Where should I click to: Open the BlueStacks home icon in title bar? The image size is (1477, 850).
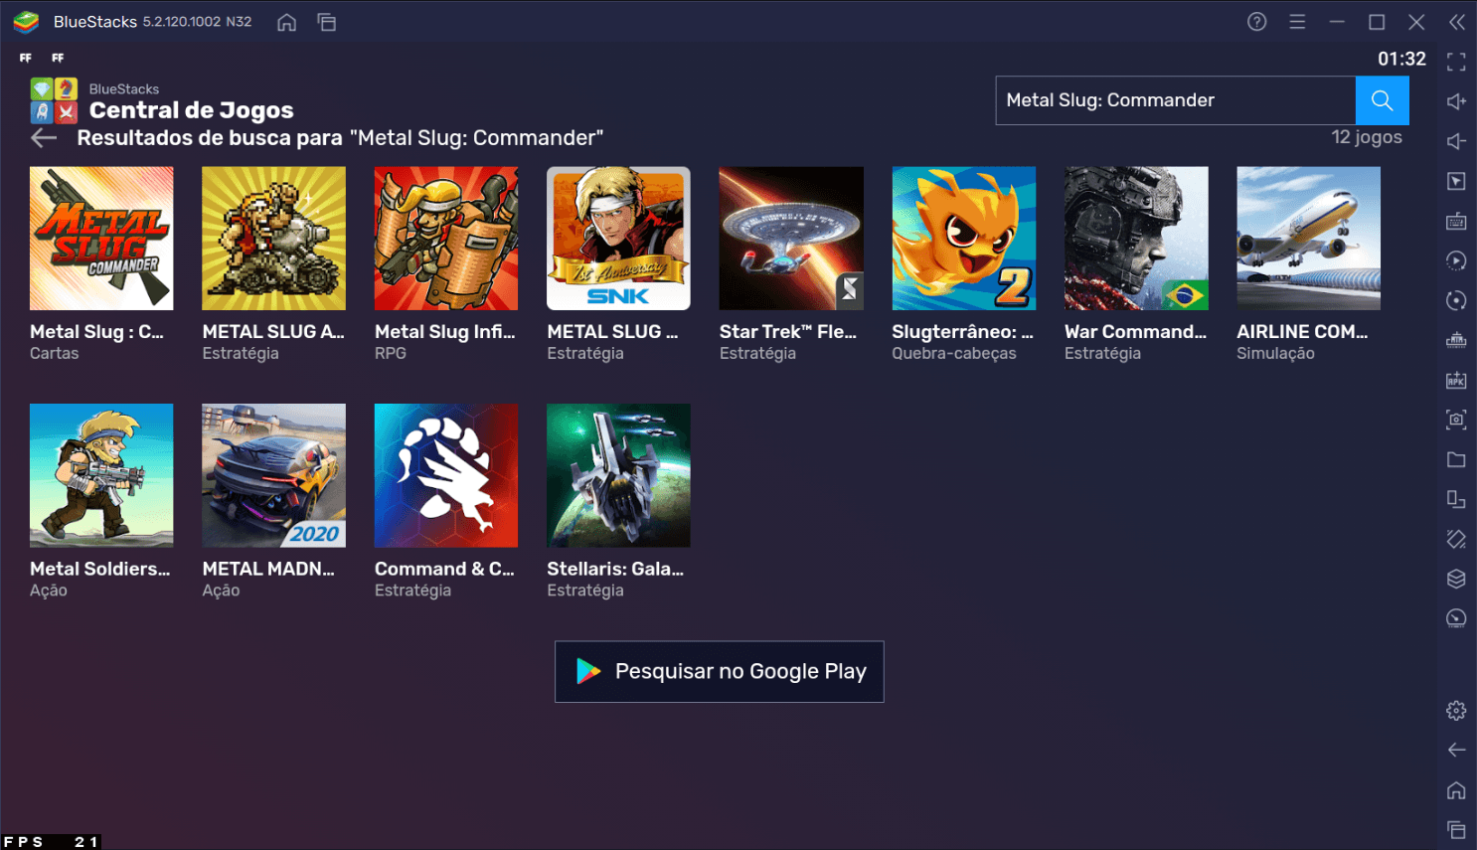pos(286,22)
